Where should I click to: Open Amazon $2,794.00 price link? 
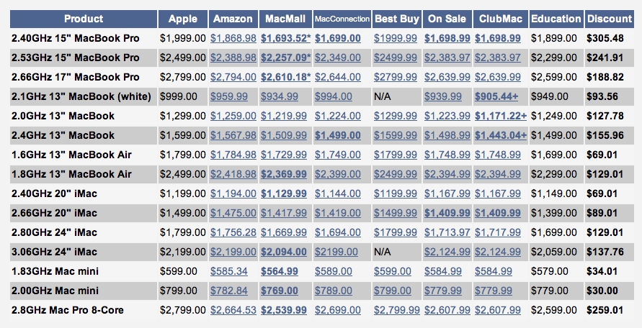233,77
